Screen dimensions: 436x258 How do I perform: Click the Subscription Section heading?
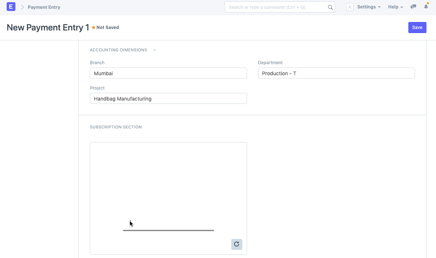point(116,127)
